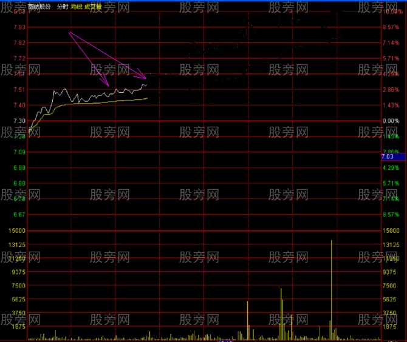Click the 7.72 price axis label
This screenshot has width=407, height=342.
tap(19, 58)
